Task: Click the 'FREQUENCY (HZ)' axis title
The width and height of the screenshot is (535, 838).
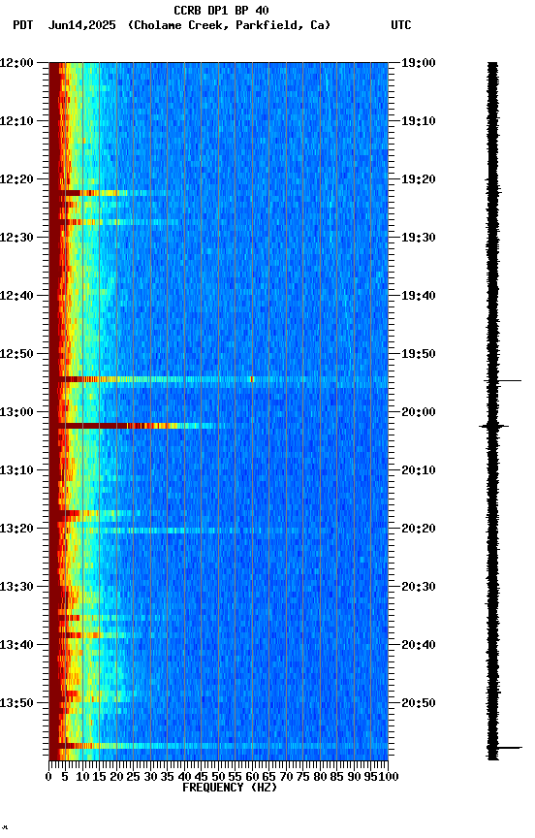Action: 230,788
